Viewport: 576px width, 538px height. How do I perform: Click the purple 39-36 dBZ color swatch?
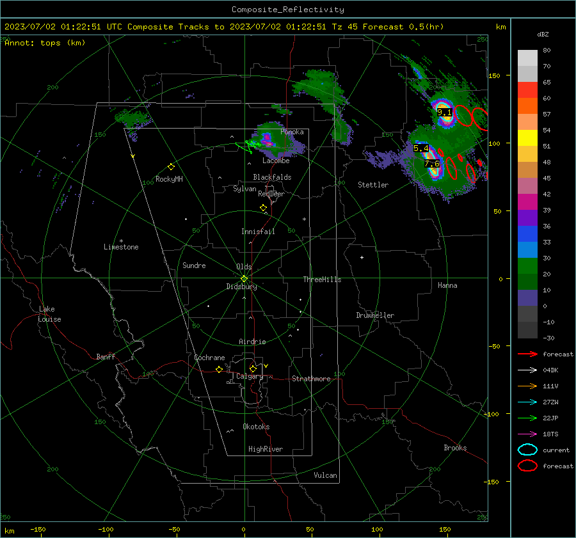point(527,218)
